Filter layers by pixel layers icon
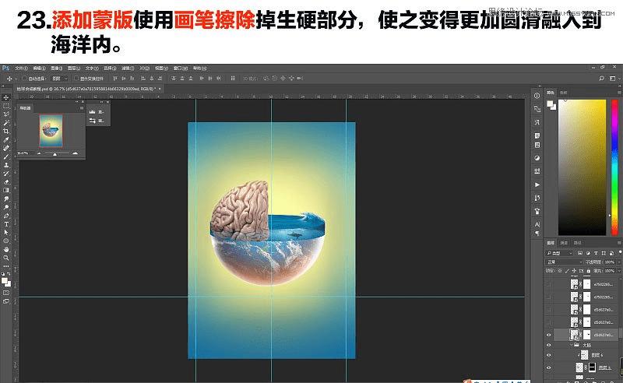The height and width of the screenshot is (383, 623). pos(580,253)
